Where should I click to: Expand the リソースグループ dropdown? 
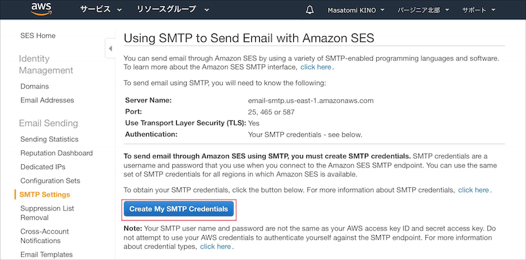[173, 10]
